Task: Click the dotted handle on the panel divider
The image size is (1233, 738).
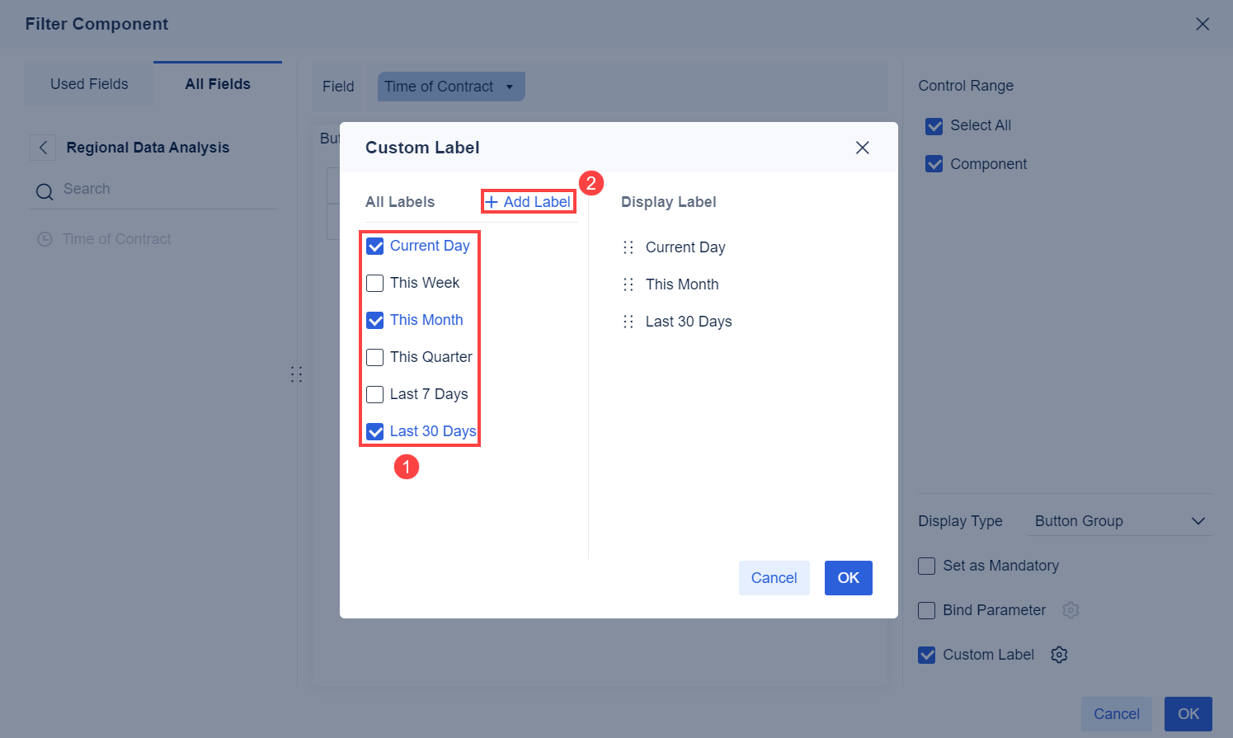Action: 297,374
